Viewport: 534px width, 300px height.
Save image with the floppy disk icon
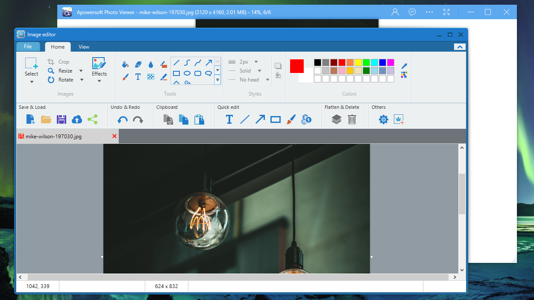coord(62,119)
